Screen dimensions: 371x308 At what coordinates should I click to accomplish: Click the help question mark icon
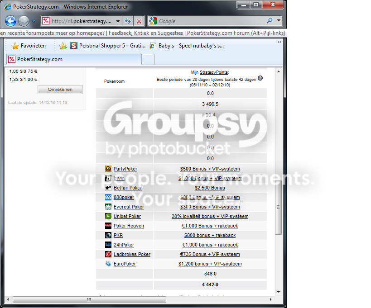pos(260,78)
